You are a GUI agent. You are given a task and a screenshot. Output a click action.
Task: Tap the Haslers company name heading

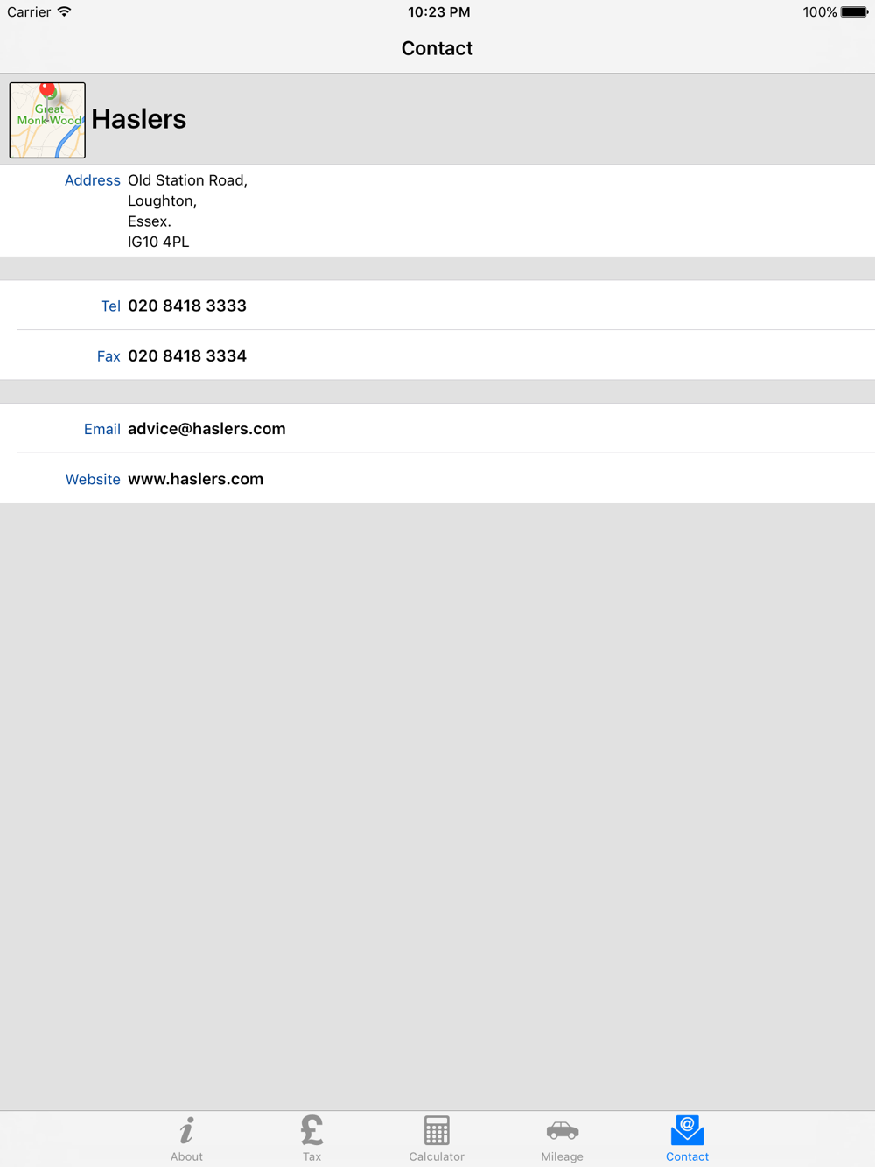139,119
